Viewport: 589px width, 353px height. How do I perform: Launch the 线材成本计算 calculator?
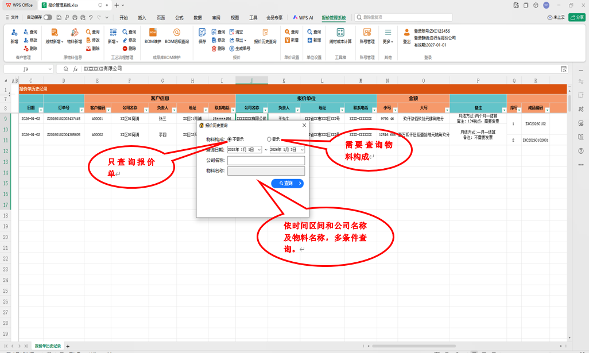[x=340, y=36]
